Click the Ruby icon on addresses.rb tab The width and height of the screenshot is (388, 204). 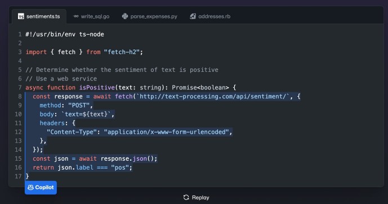tap(193, 16)
